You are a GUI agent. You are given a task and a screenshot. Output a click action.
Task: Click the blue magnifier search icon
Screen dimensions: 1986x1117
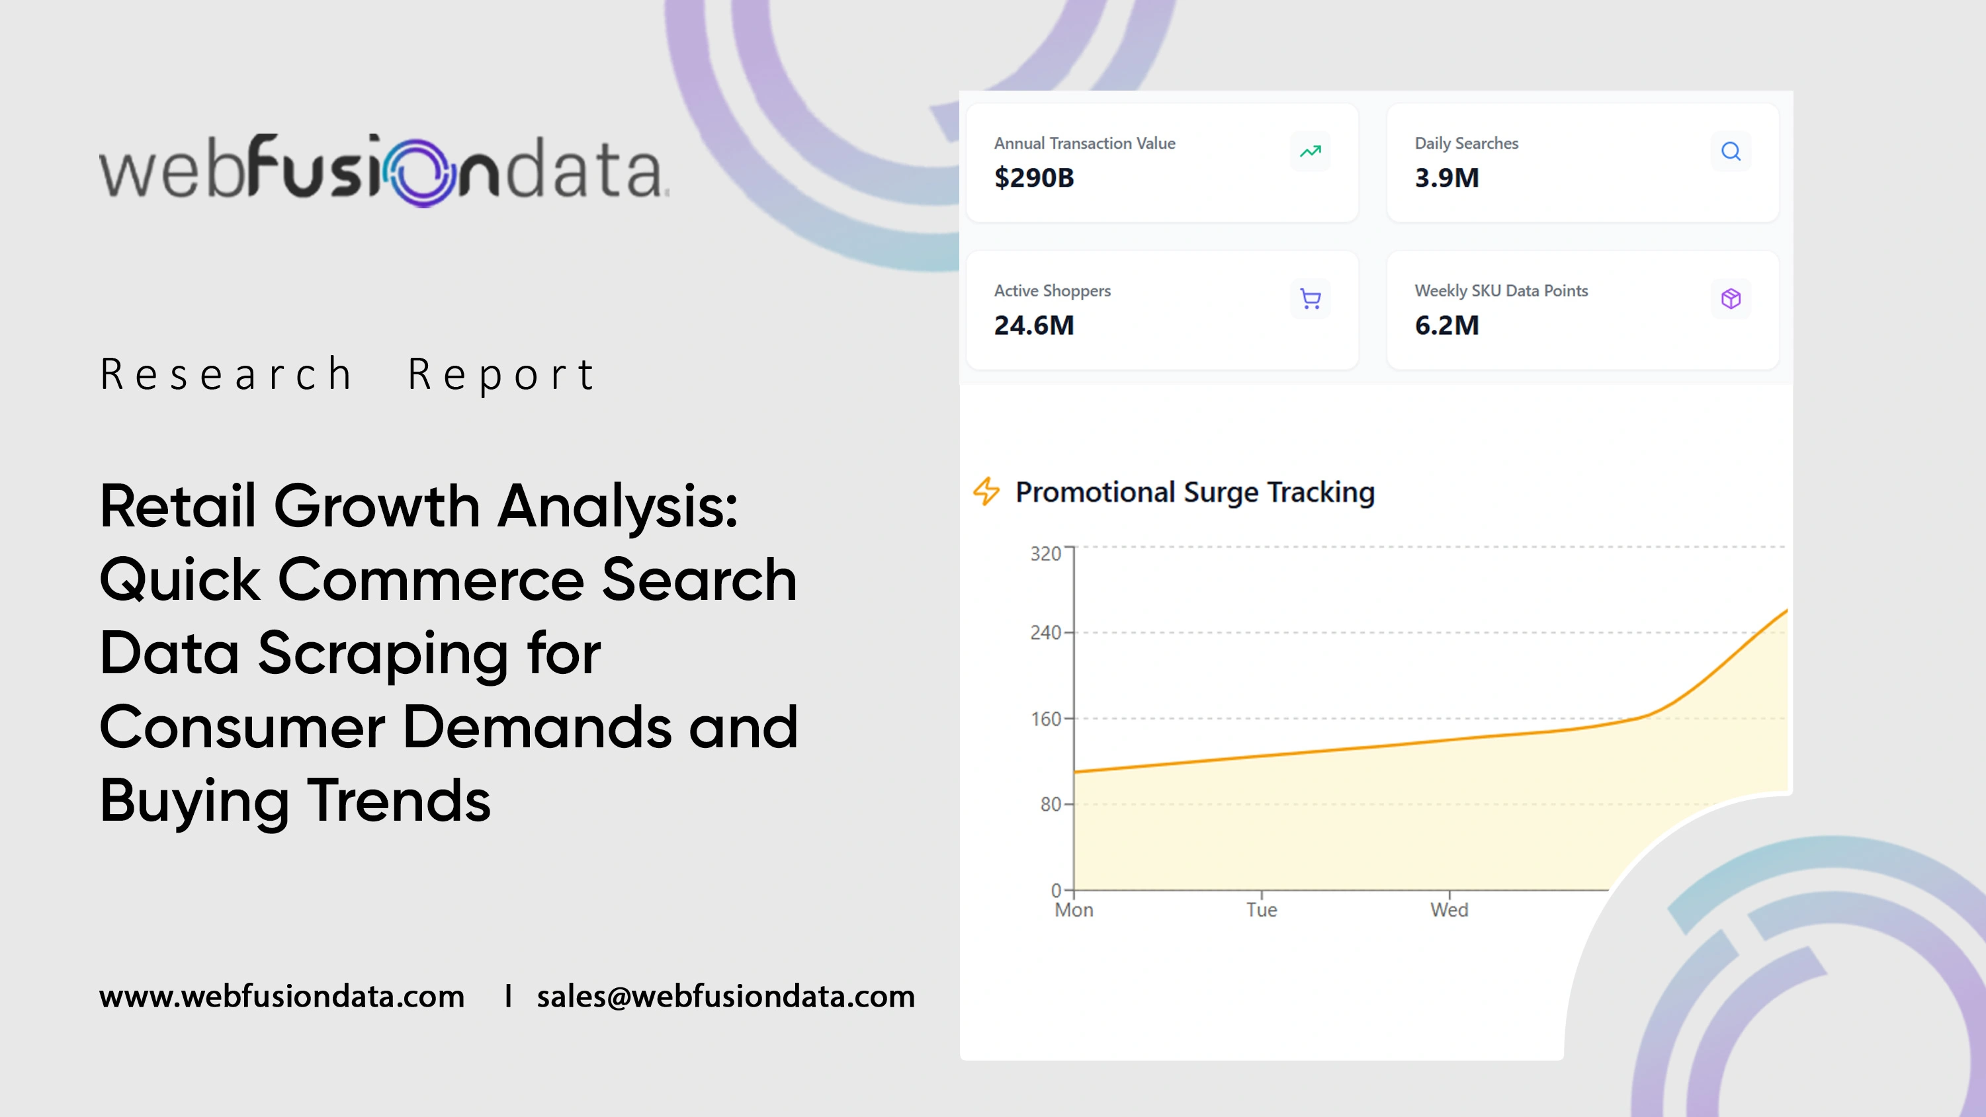pos(1731,151)
